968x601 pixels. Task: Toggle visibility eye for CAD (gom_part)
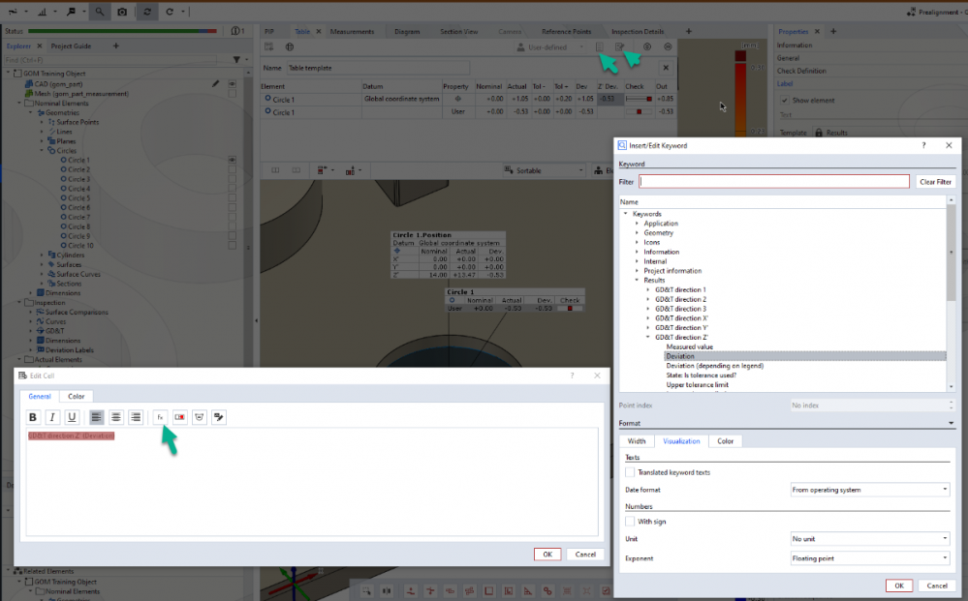tap(233, 84)
